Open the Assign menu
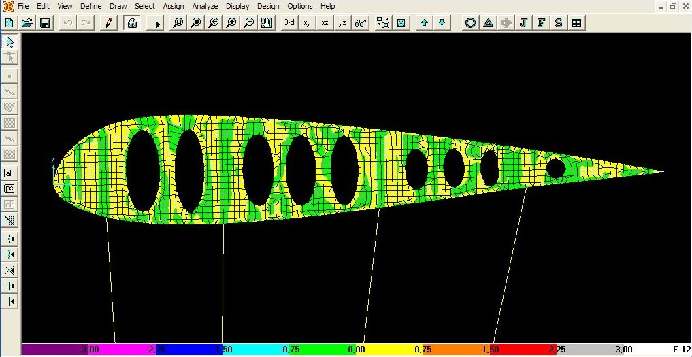The height and width of the screenshot is (357, 692). [x=173, y=6]
